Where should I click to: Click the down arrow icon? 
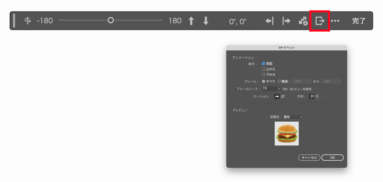point(206,21)
